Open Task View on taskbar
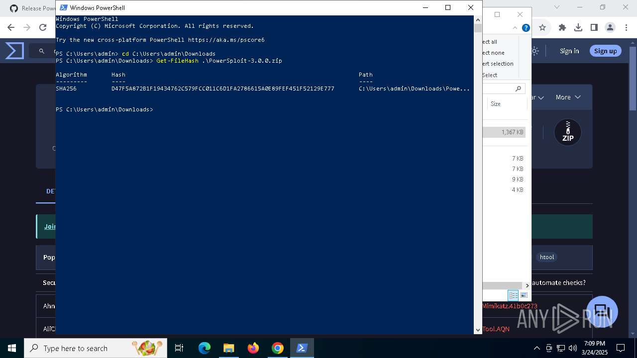 (x=179, y=348)
